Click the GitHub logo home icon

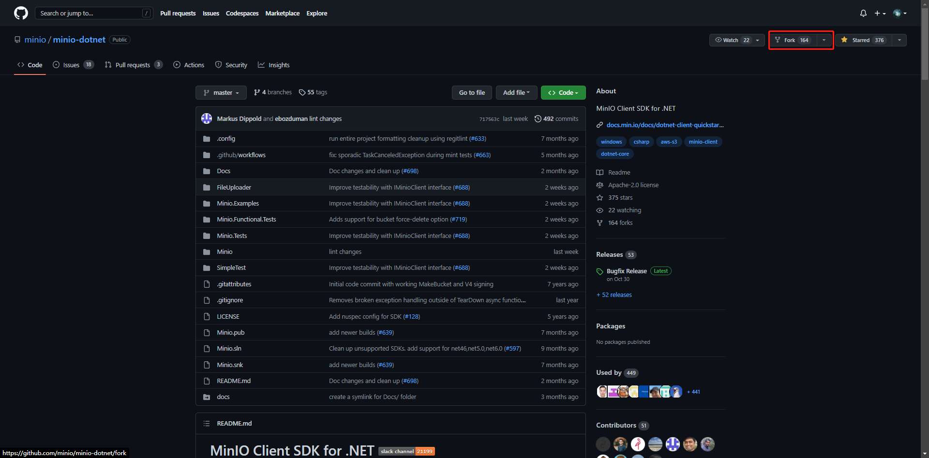[x=21, y=13]
